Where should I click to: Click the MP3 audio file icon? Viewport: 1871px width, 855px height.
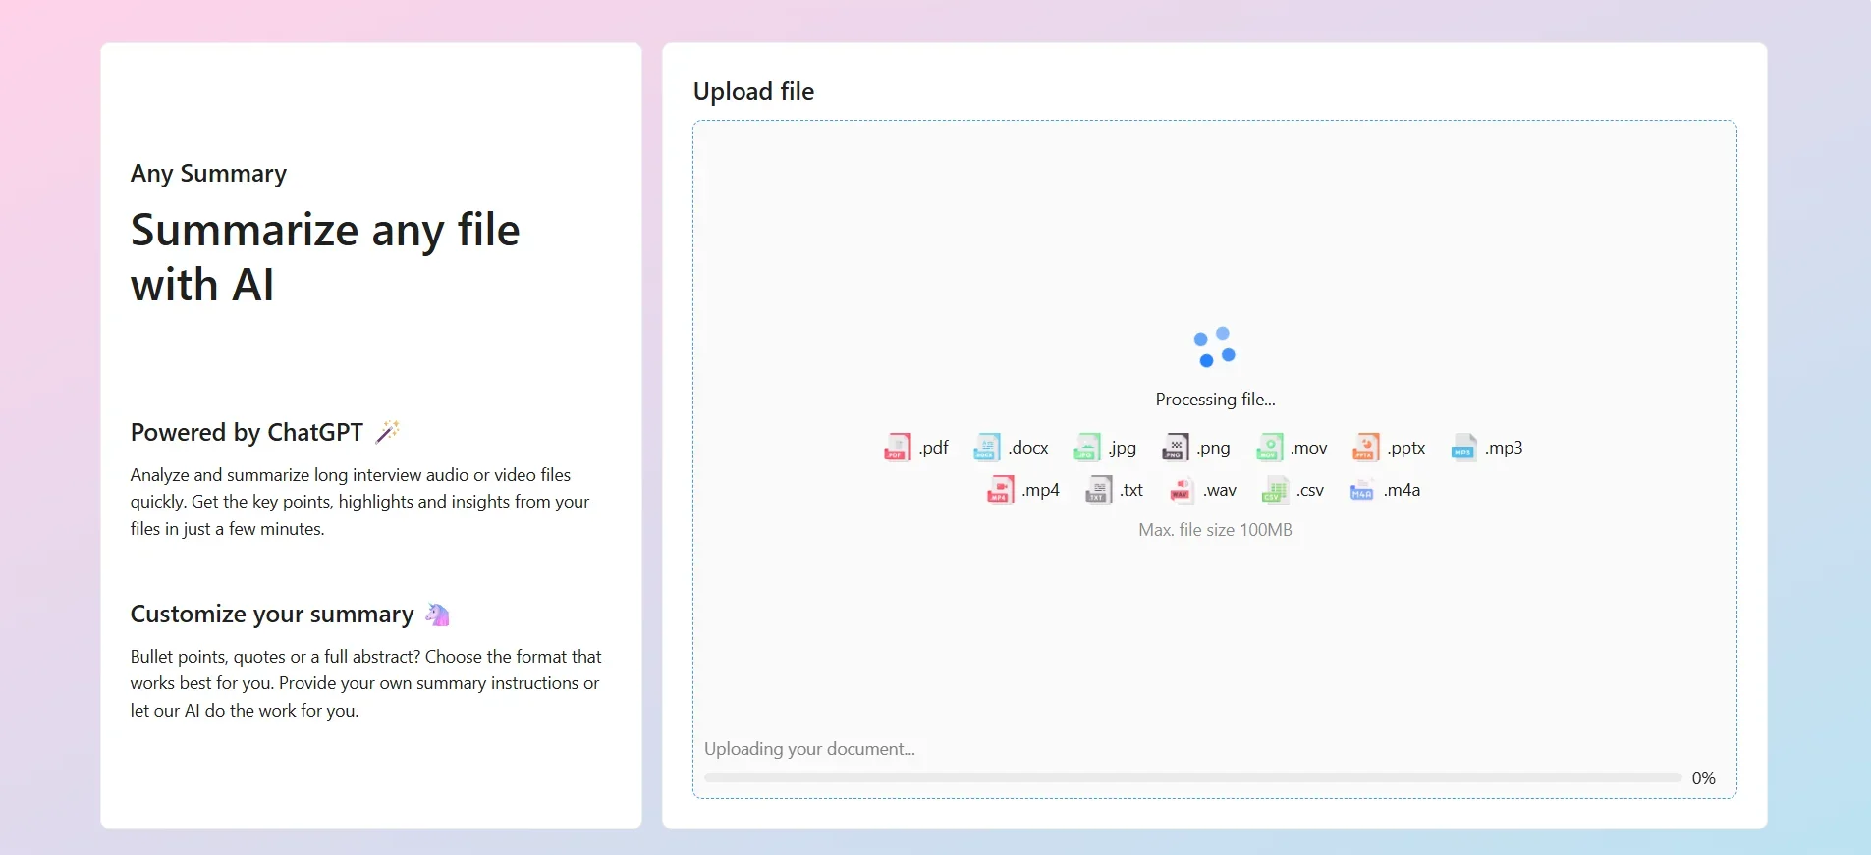1463,448
